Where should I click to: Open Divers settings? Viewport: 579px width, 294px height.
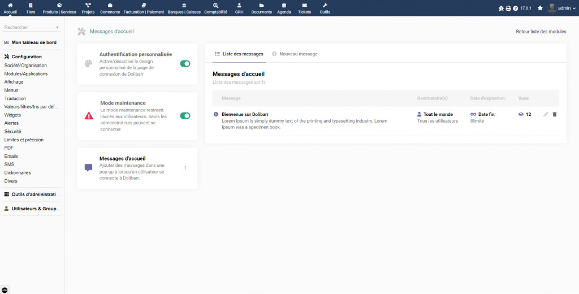[x=11, y=181]
